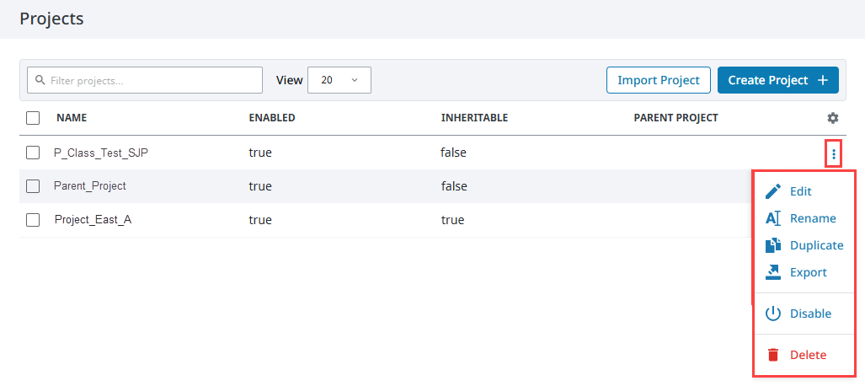Click the three-dot menu for P_Class_Test_SJP
This screenshot has width=865, height=386.
833,153
